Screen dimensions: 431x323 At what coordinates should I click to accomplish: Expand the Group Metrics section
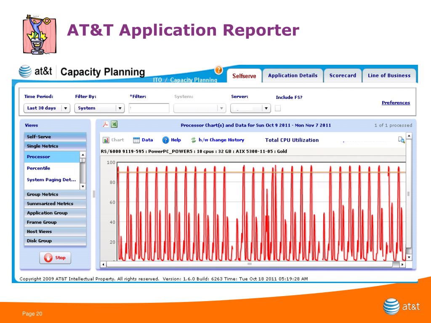(55, 194)
